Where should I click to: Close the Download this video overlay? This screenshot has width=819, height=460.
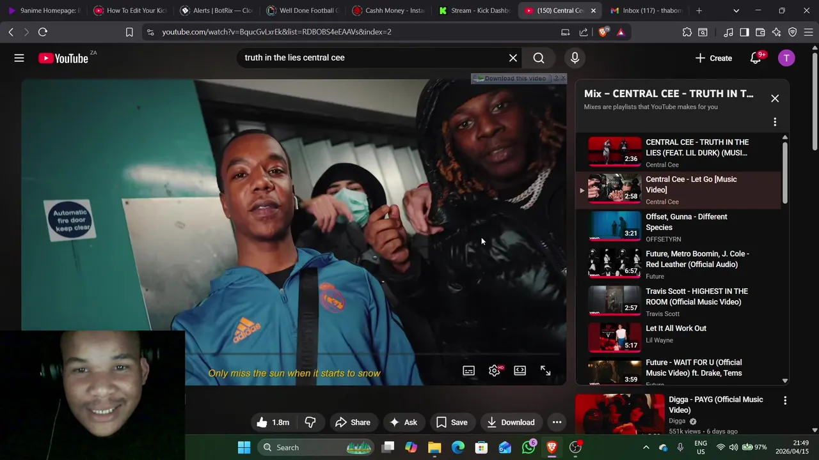click(563, 78)
